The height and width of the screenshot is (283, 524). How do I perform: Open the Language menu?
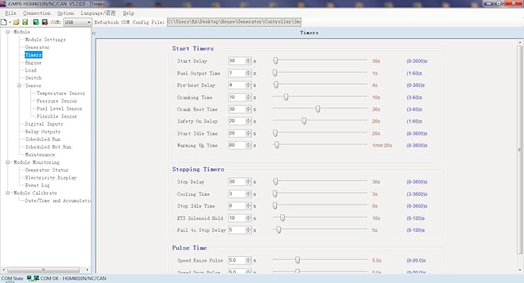click(x=98, y=13)
